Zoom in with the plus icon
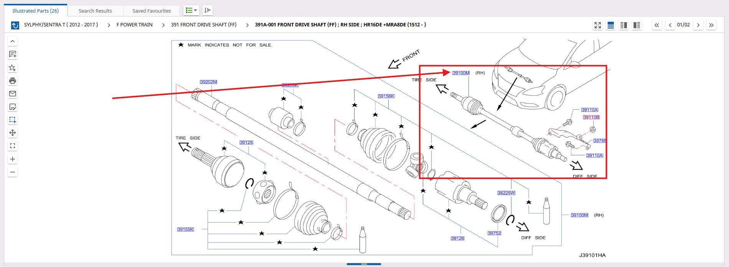The height and width of the screenshot is (267, 729). tap(13, 159)
